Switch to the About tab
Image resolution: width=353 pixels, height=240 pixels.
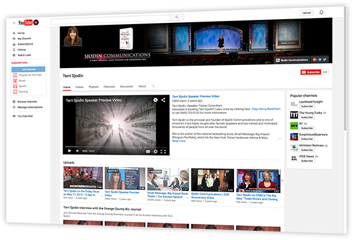point(142,86)
